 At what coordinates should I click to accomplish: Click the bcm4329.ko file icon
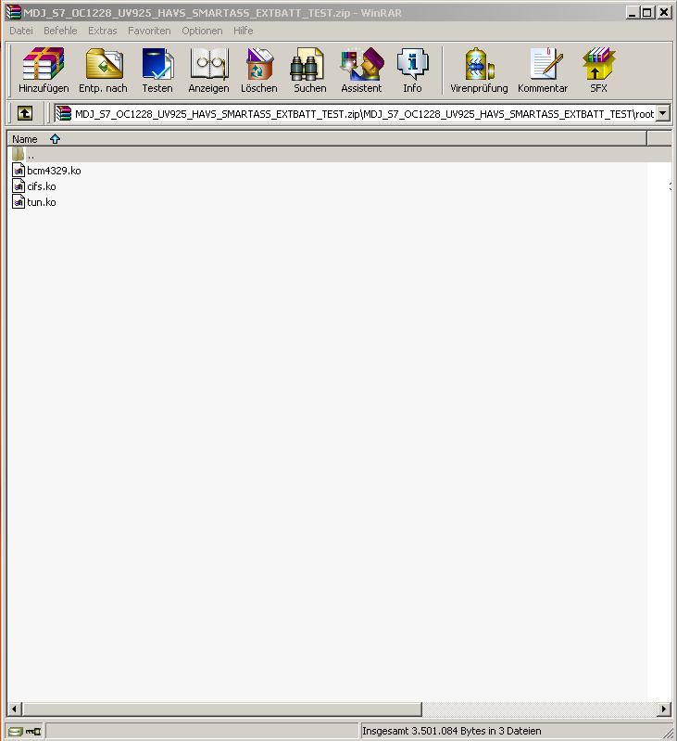click(x=18, y=170)
